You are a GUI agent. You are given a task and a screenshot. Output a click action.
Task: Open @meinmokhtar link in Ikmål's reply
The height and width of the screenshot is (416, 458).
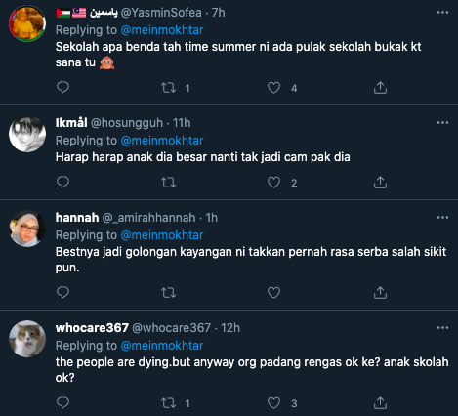pos(162,141)
